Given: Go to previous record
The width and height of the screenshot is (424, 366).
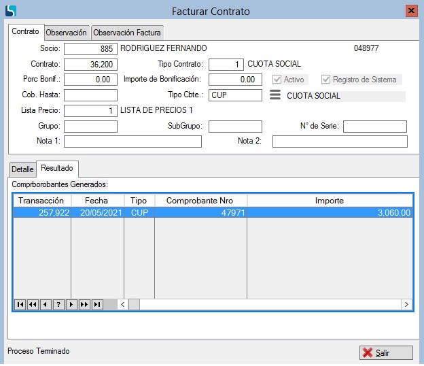Looking at the screenshot, I should pos(46,304).
